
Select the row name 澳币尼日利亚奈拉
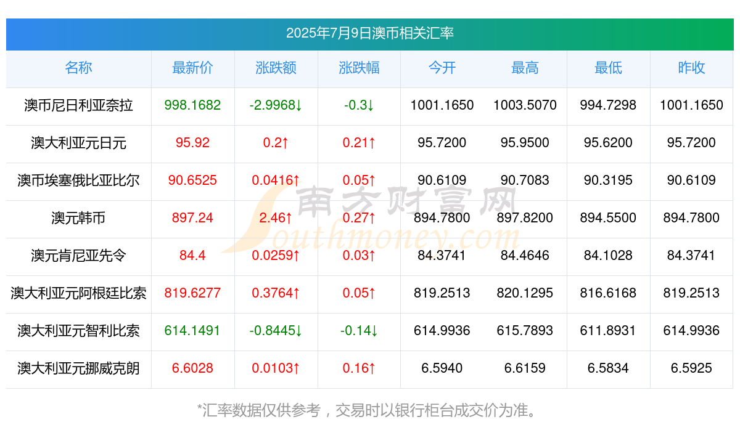click(78, 105)
